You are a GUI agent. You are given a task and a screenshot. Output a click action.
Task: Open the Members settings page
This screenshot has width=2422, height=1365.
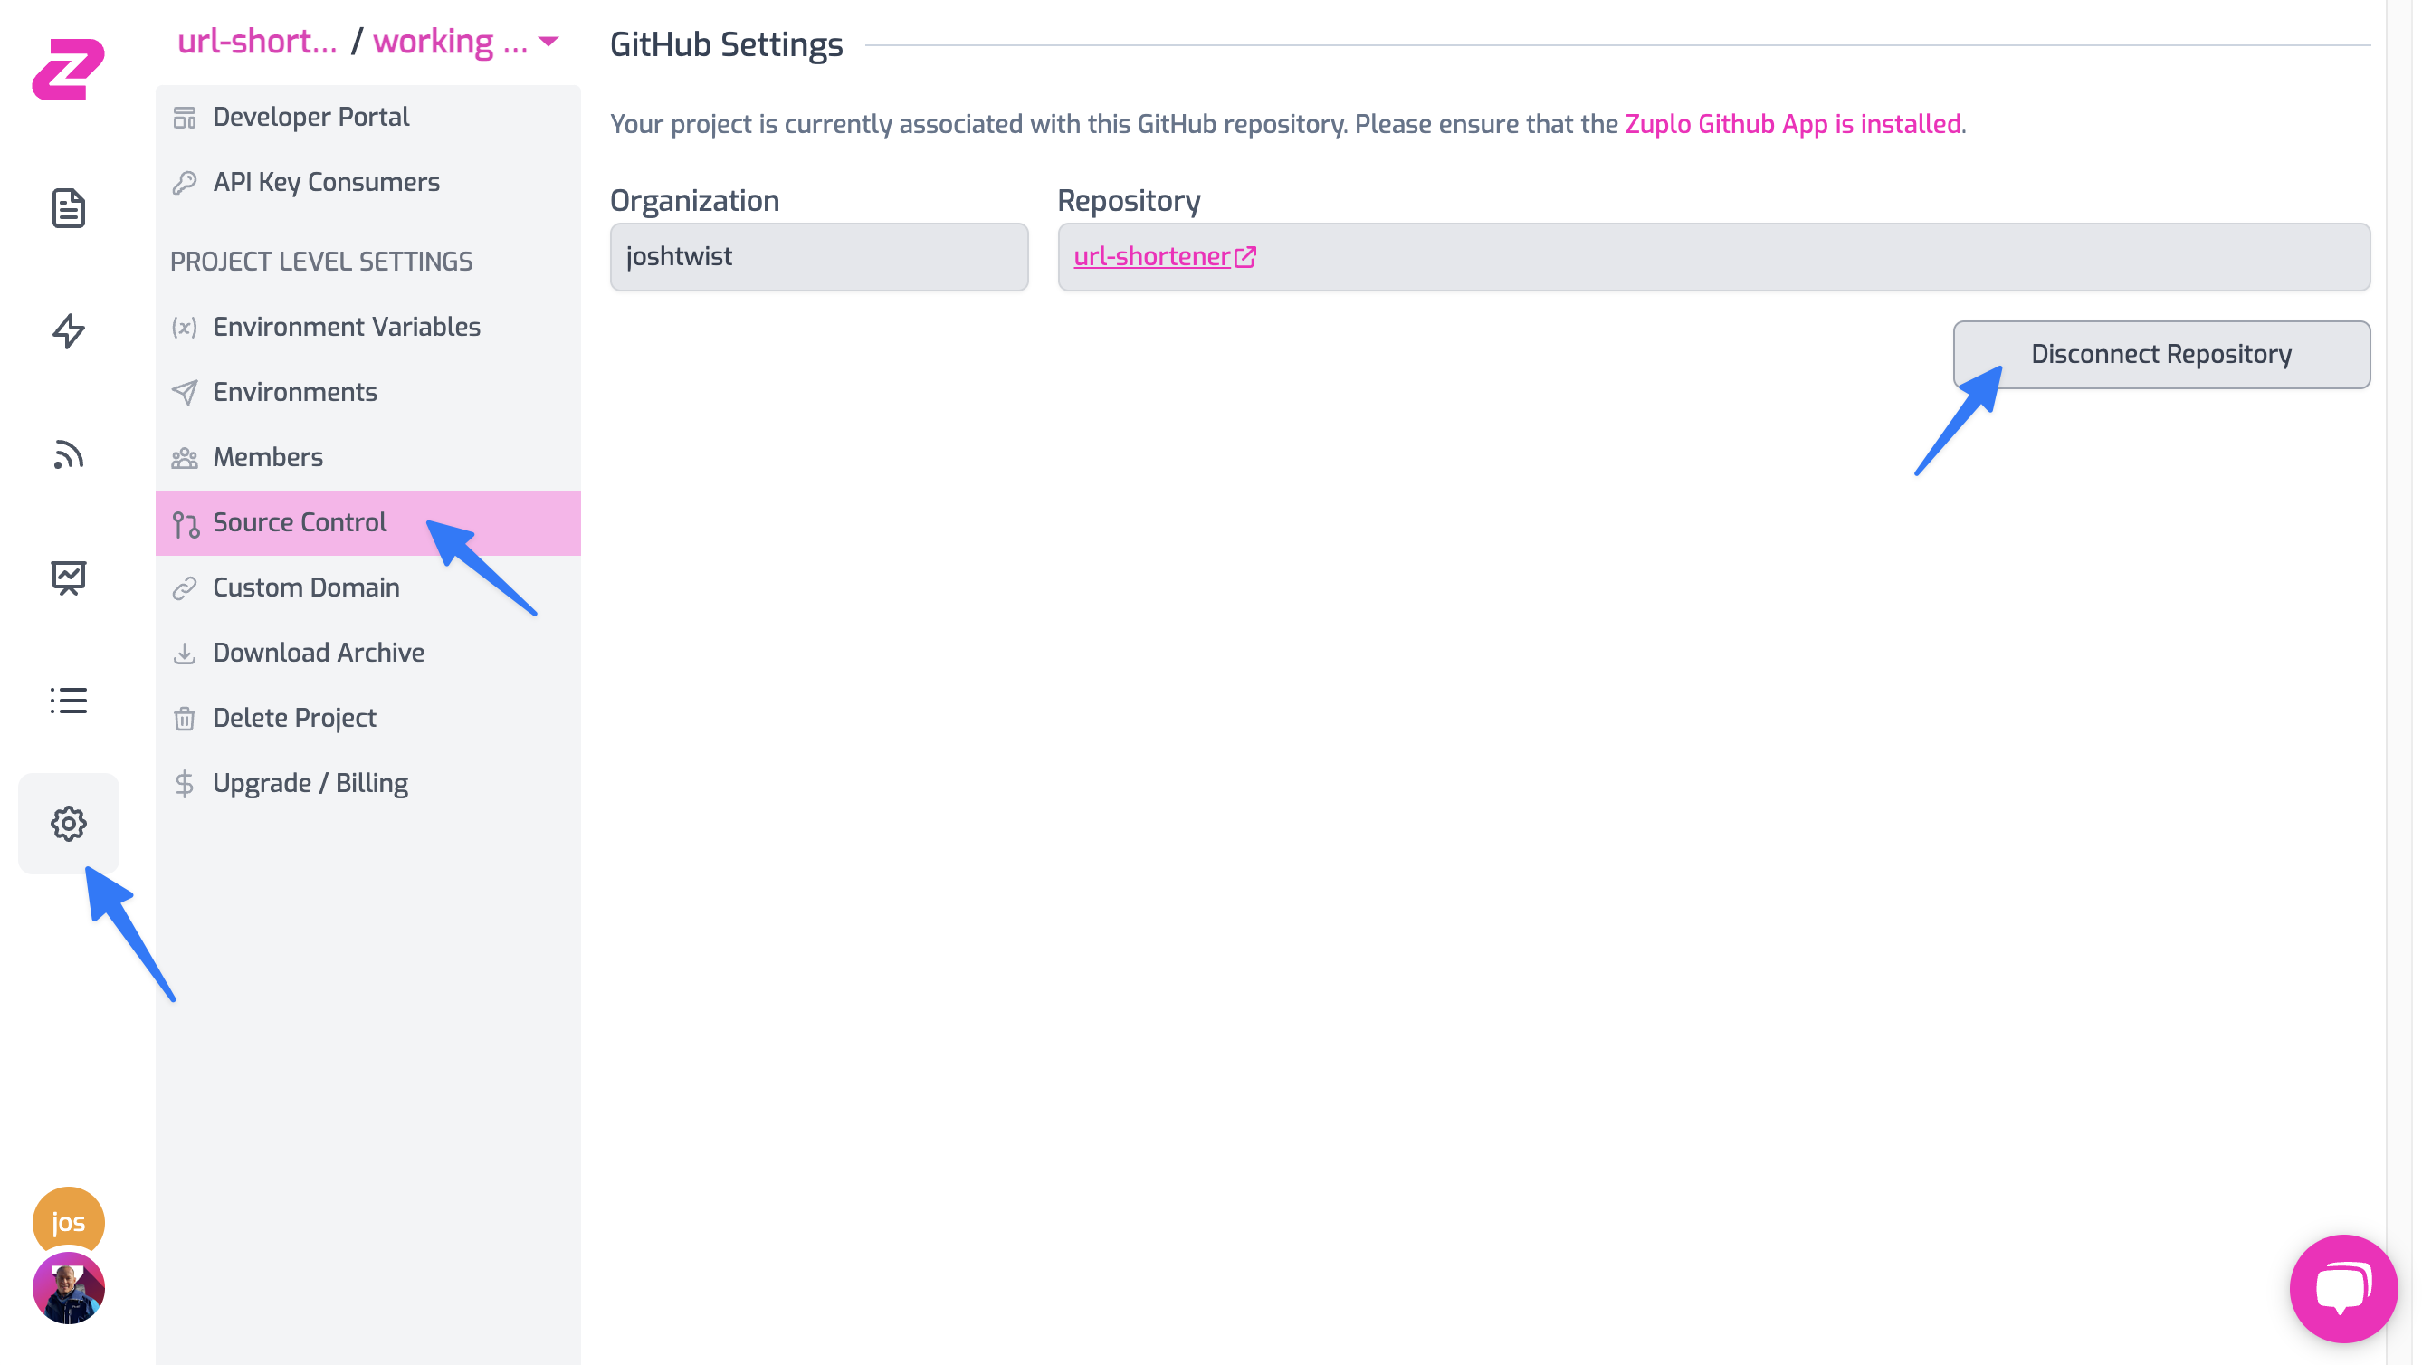(x=267, y=458)
